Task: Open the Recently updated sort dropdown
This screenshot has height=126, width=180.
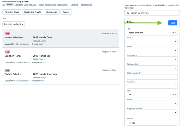Action: (x=13, y=24)
